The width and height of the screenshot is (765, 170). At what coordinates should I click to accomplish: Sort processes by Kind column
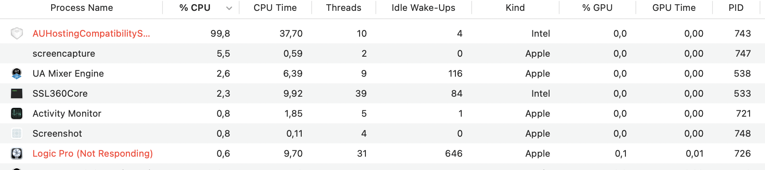pyautogui.click(x=515, y=8)
